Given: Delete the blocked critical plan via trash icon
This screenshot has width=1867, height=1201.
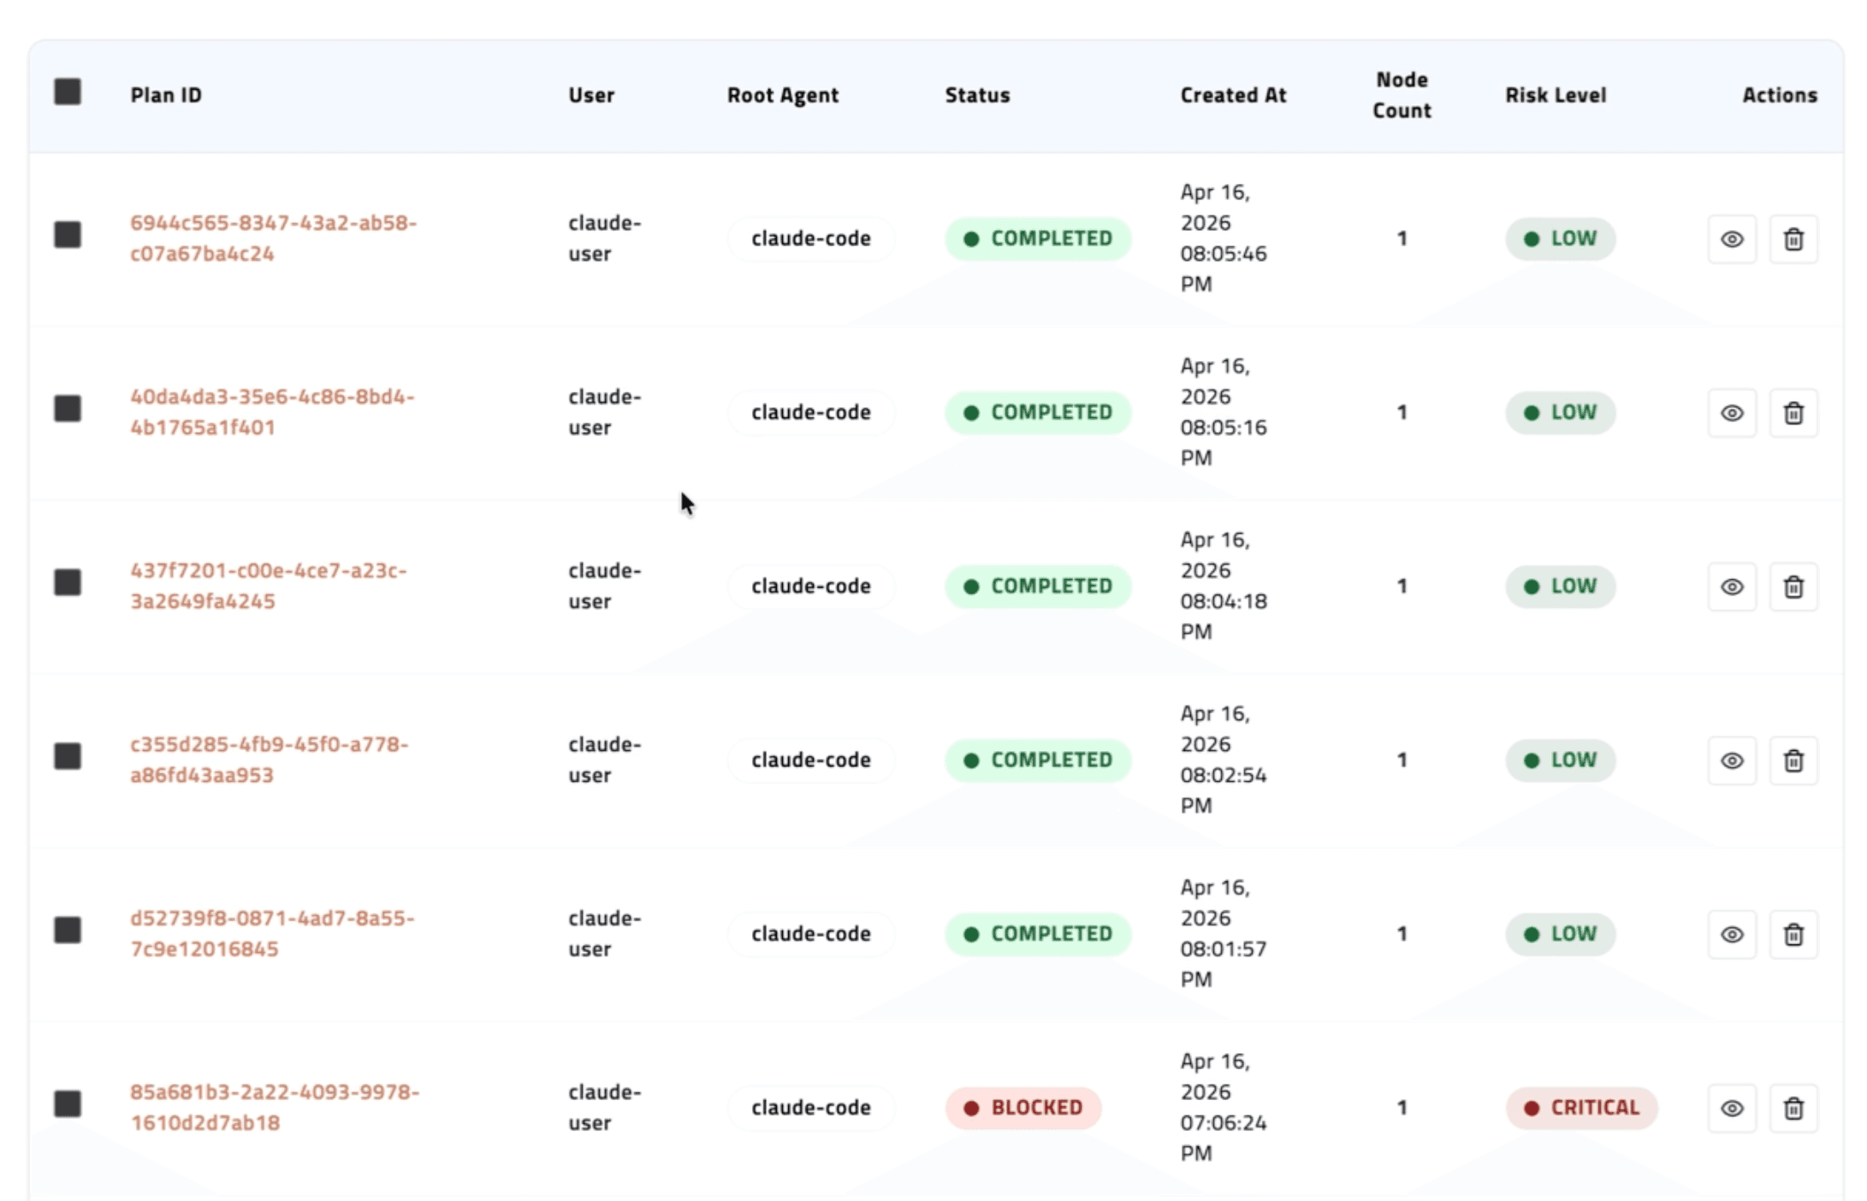Looking at the screenshot, I should (1793, 1109).
